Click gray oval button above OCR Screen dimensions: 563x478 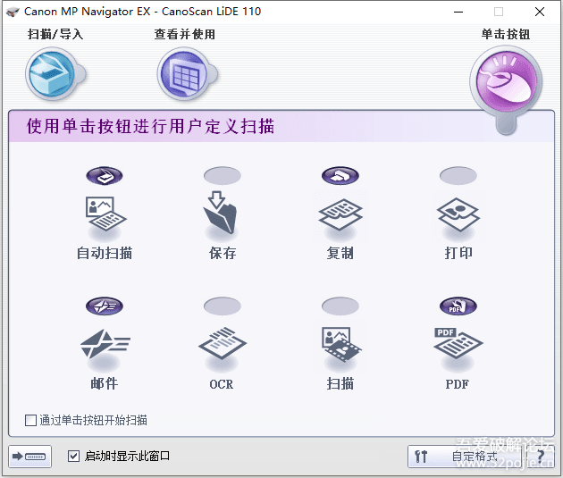tap(223, 306)
